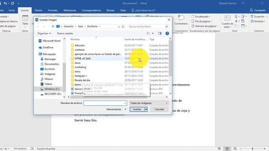269x151 pixels.
Task: Select RECOVERY (D:) drive
Action: (x=50, y=94)
